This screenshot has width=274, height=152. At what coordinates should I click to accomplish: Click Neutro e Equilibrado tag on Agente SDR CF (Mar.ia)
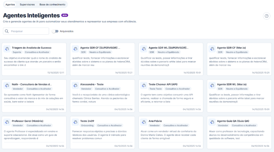pyautogui.click(x=237, y=52)
